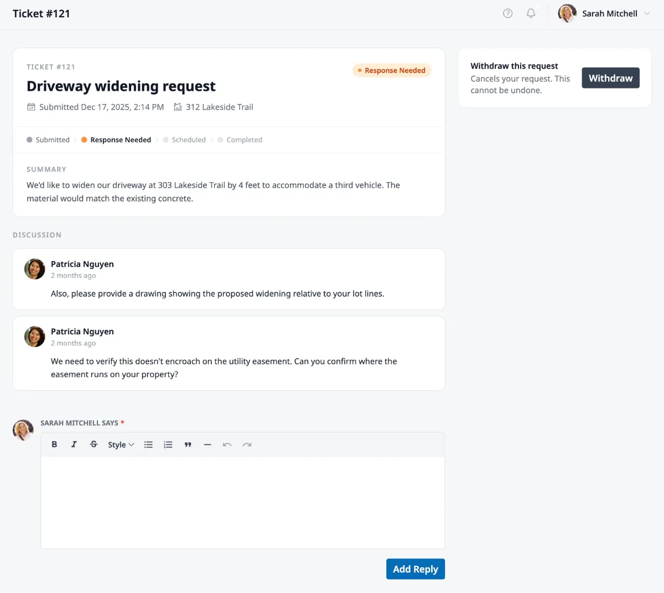This screenshot has height=593, width=664.
Task: Undo the last edit in the reply editor
Action: 227,444
